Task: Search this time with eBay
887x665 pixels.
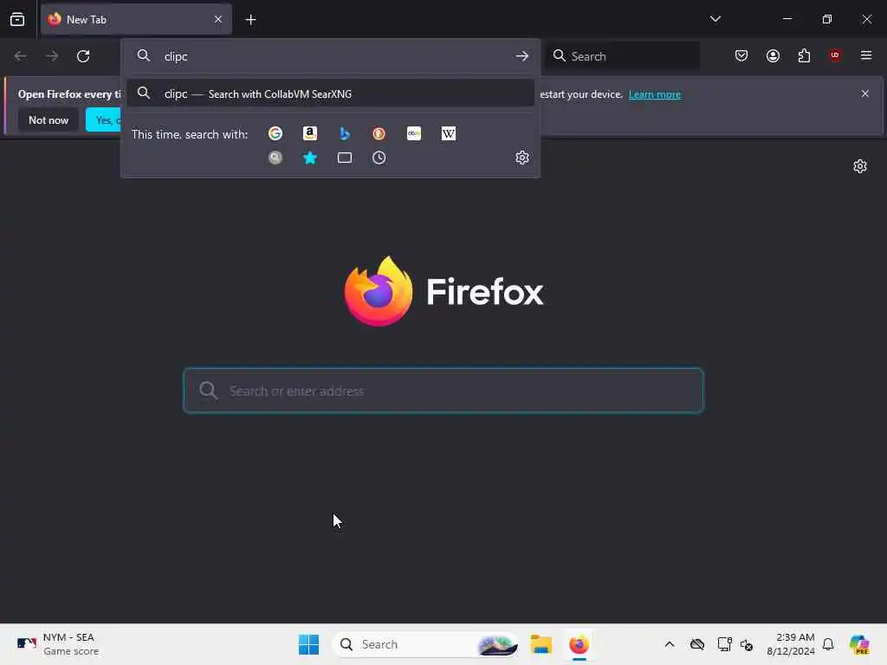Action: point(414,133)
